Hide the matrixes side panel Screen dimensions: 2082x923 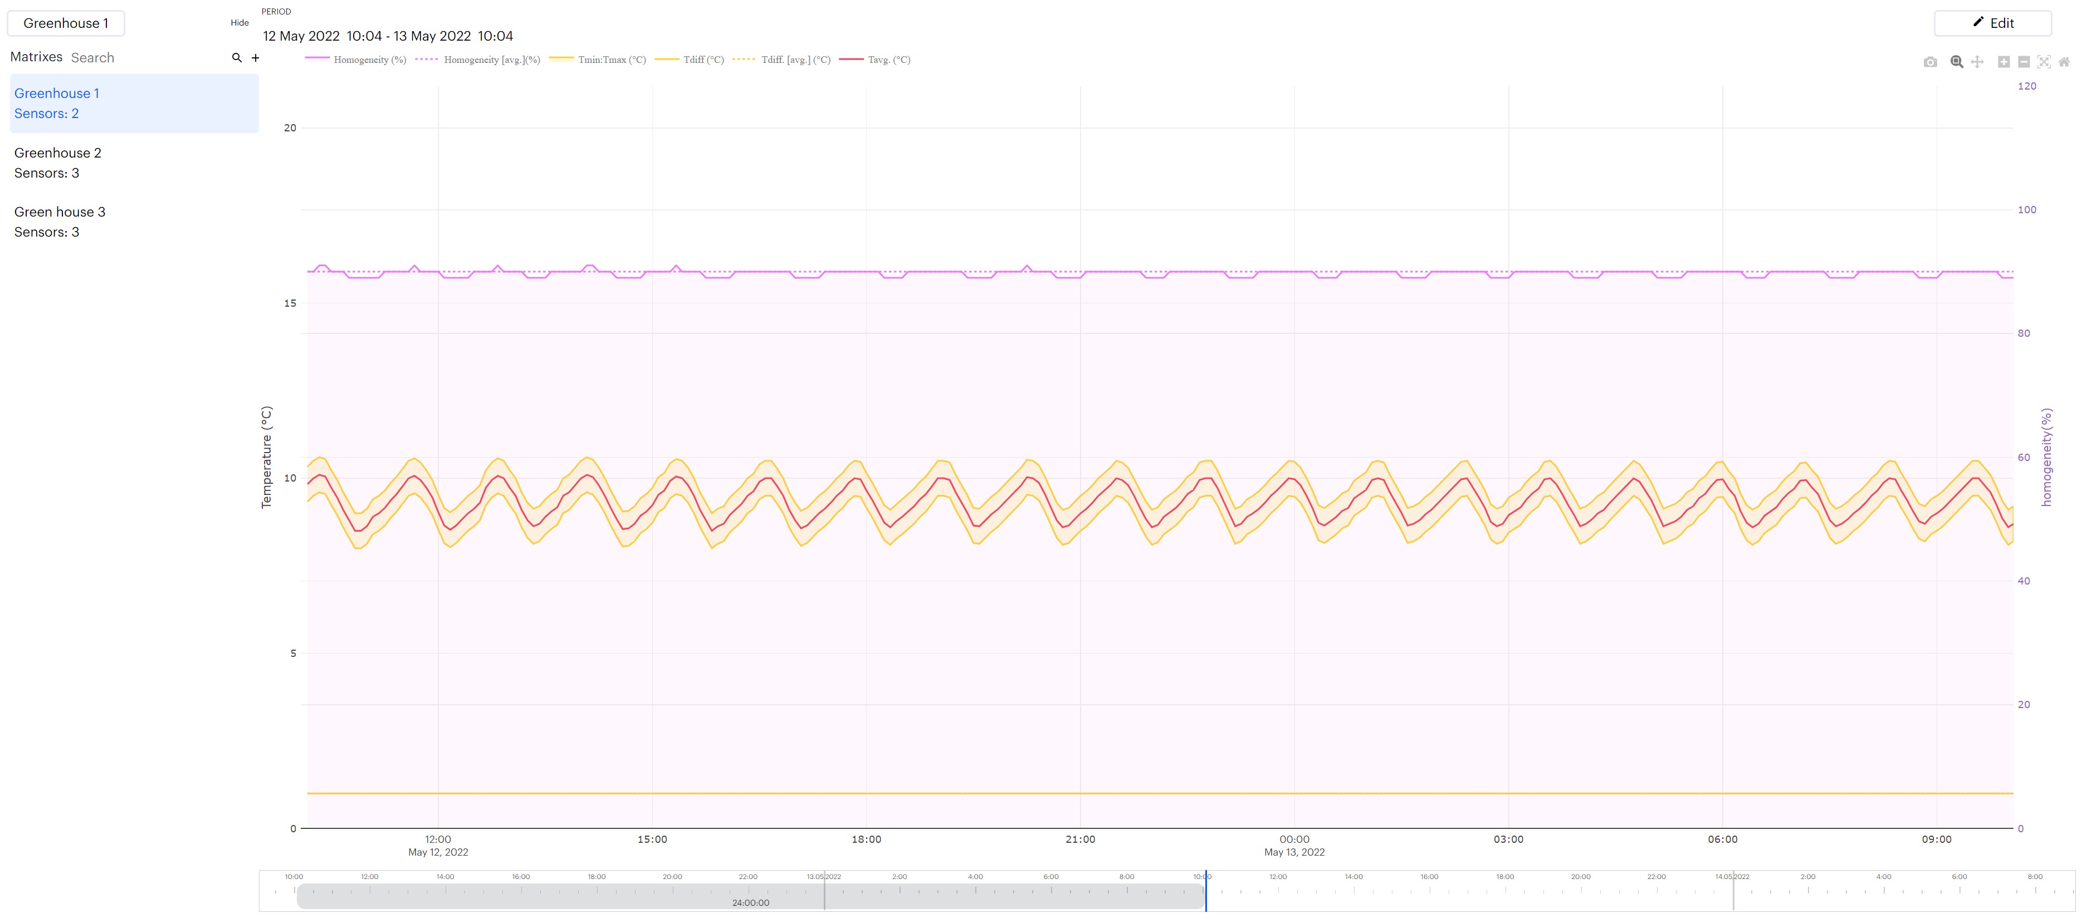pyautogui.click(x=240, y=23)
